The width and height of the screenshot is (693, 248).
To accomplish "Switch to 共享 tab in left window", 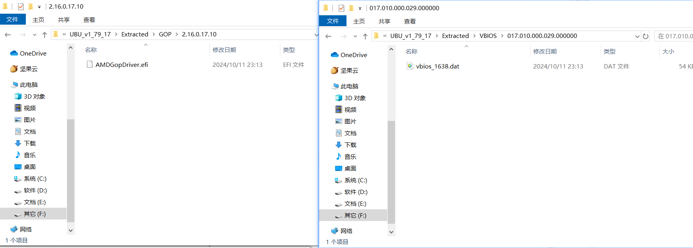I will click(64, 20).
